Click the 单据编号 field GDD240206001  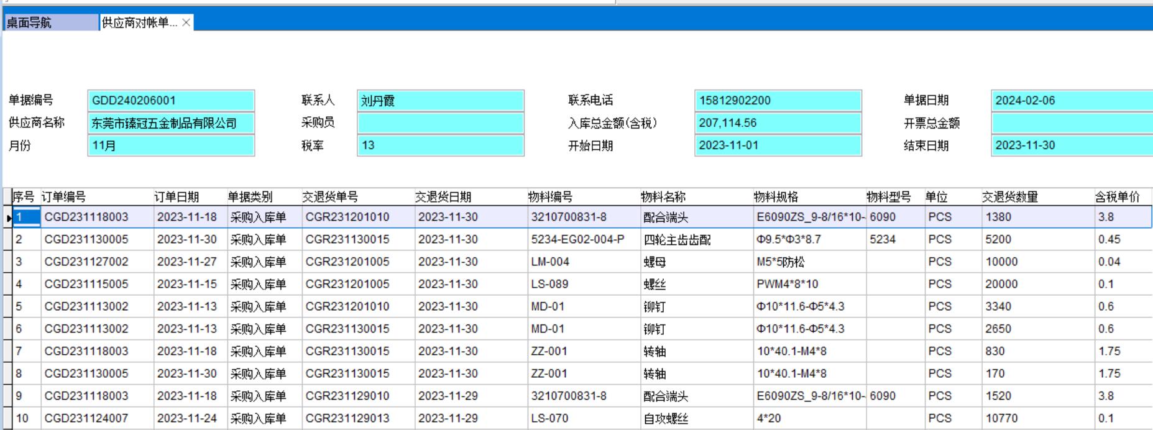coord(171,101)
